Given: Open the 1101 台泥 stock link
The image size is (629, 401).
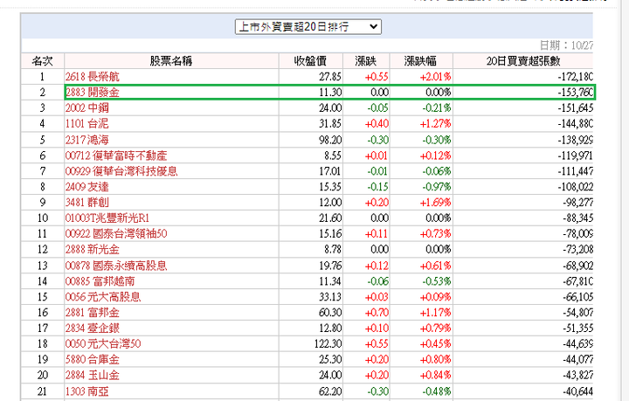Looking at the screenshot, I should coord(87,123).
